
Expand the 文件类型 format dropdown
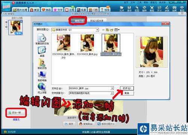pos(112,93)
